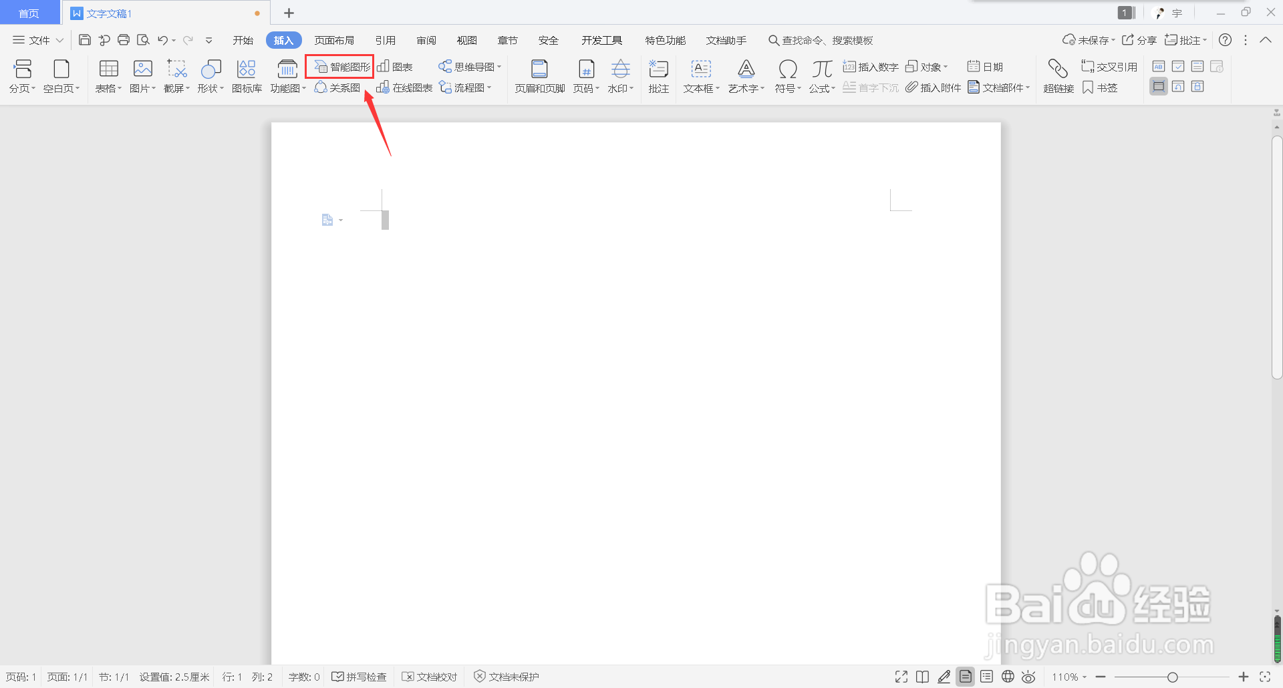1283x688 pixels.
Task: Click the 查找命令、搜索模板 search box
Action: [x=821, y=40]
